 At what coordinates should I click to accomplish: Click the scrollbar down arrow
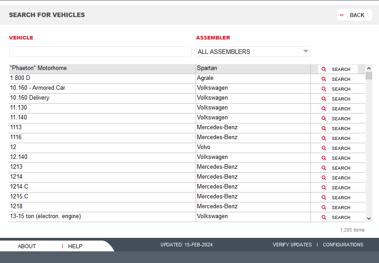point(369,219)
